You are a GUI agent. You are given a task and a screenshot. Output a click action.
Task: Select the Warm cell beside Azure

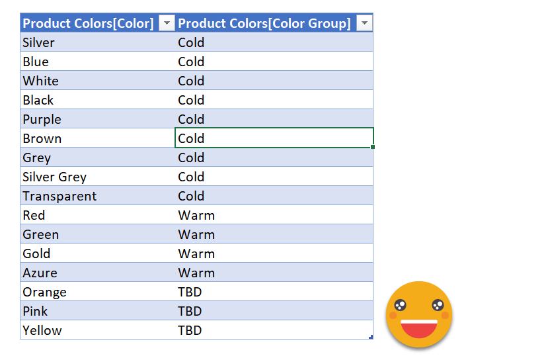(x=274, y=273)
